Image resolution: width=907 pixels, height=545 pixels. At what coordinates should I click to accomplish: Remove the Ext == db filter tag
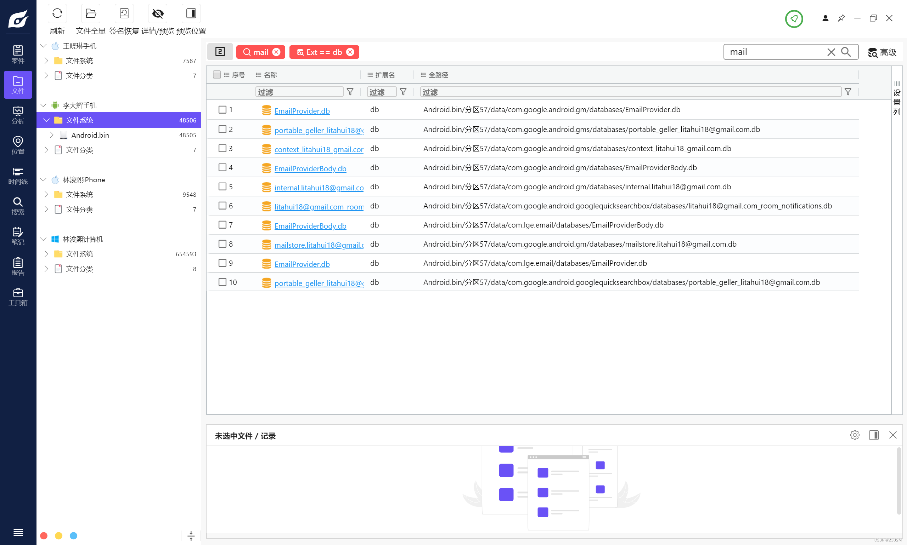(x=350, y=52)
